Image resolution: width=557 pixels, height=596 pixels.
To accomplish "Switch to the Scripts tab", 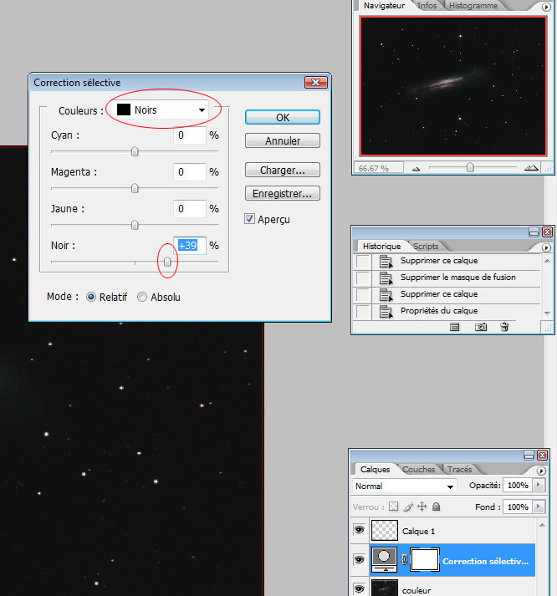I will pyautogui.click(x=426, y=247).
